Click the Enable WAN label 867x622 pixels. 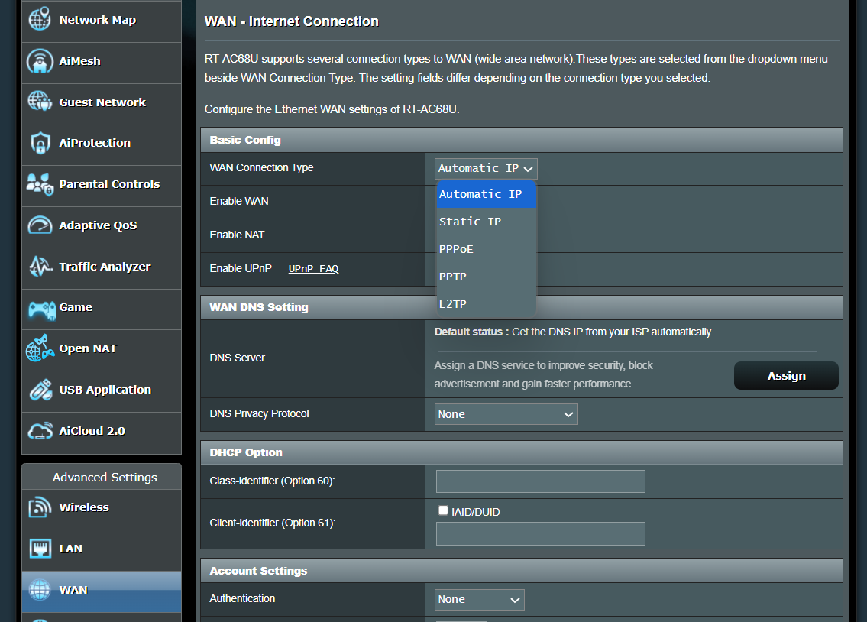tap(239, 201)
